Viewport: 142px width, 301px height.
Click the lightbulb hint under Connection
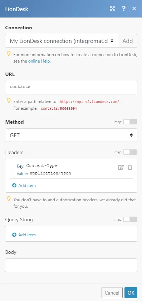(9, 54)
